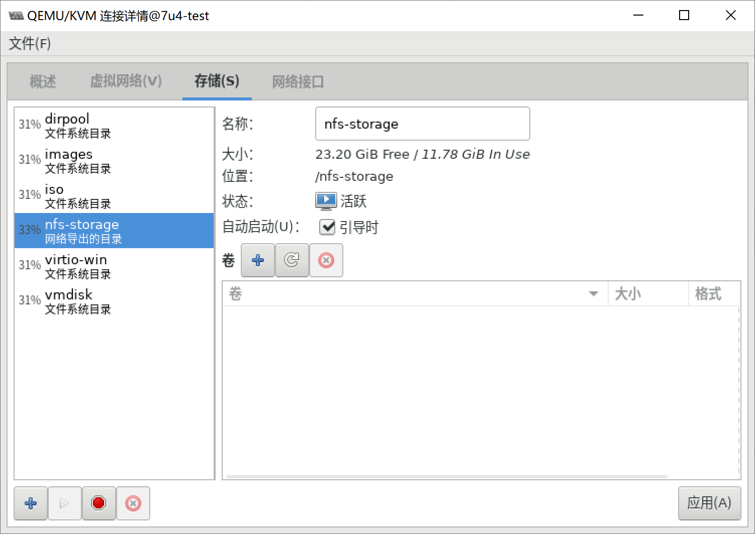The width and height of the screenshot is (755, 534).
Task: Select the iso storage pool
Action: coord(114,195)
